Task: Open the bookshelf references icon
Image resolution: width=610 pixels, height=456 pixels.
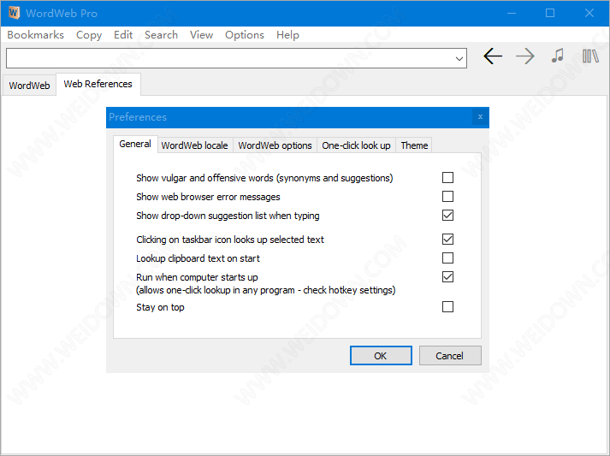Action: click(590, 56)
